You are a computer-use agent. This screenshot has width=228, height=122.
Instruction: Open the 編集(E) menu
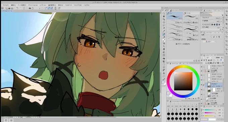click(x=13, y=5)
